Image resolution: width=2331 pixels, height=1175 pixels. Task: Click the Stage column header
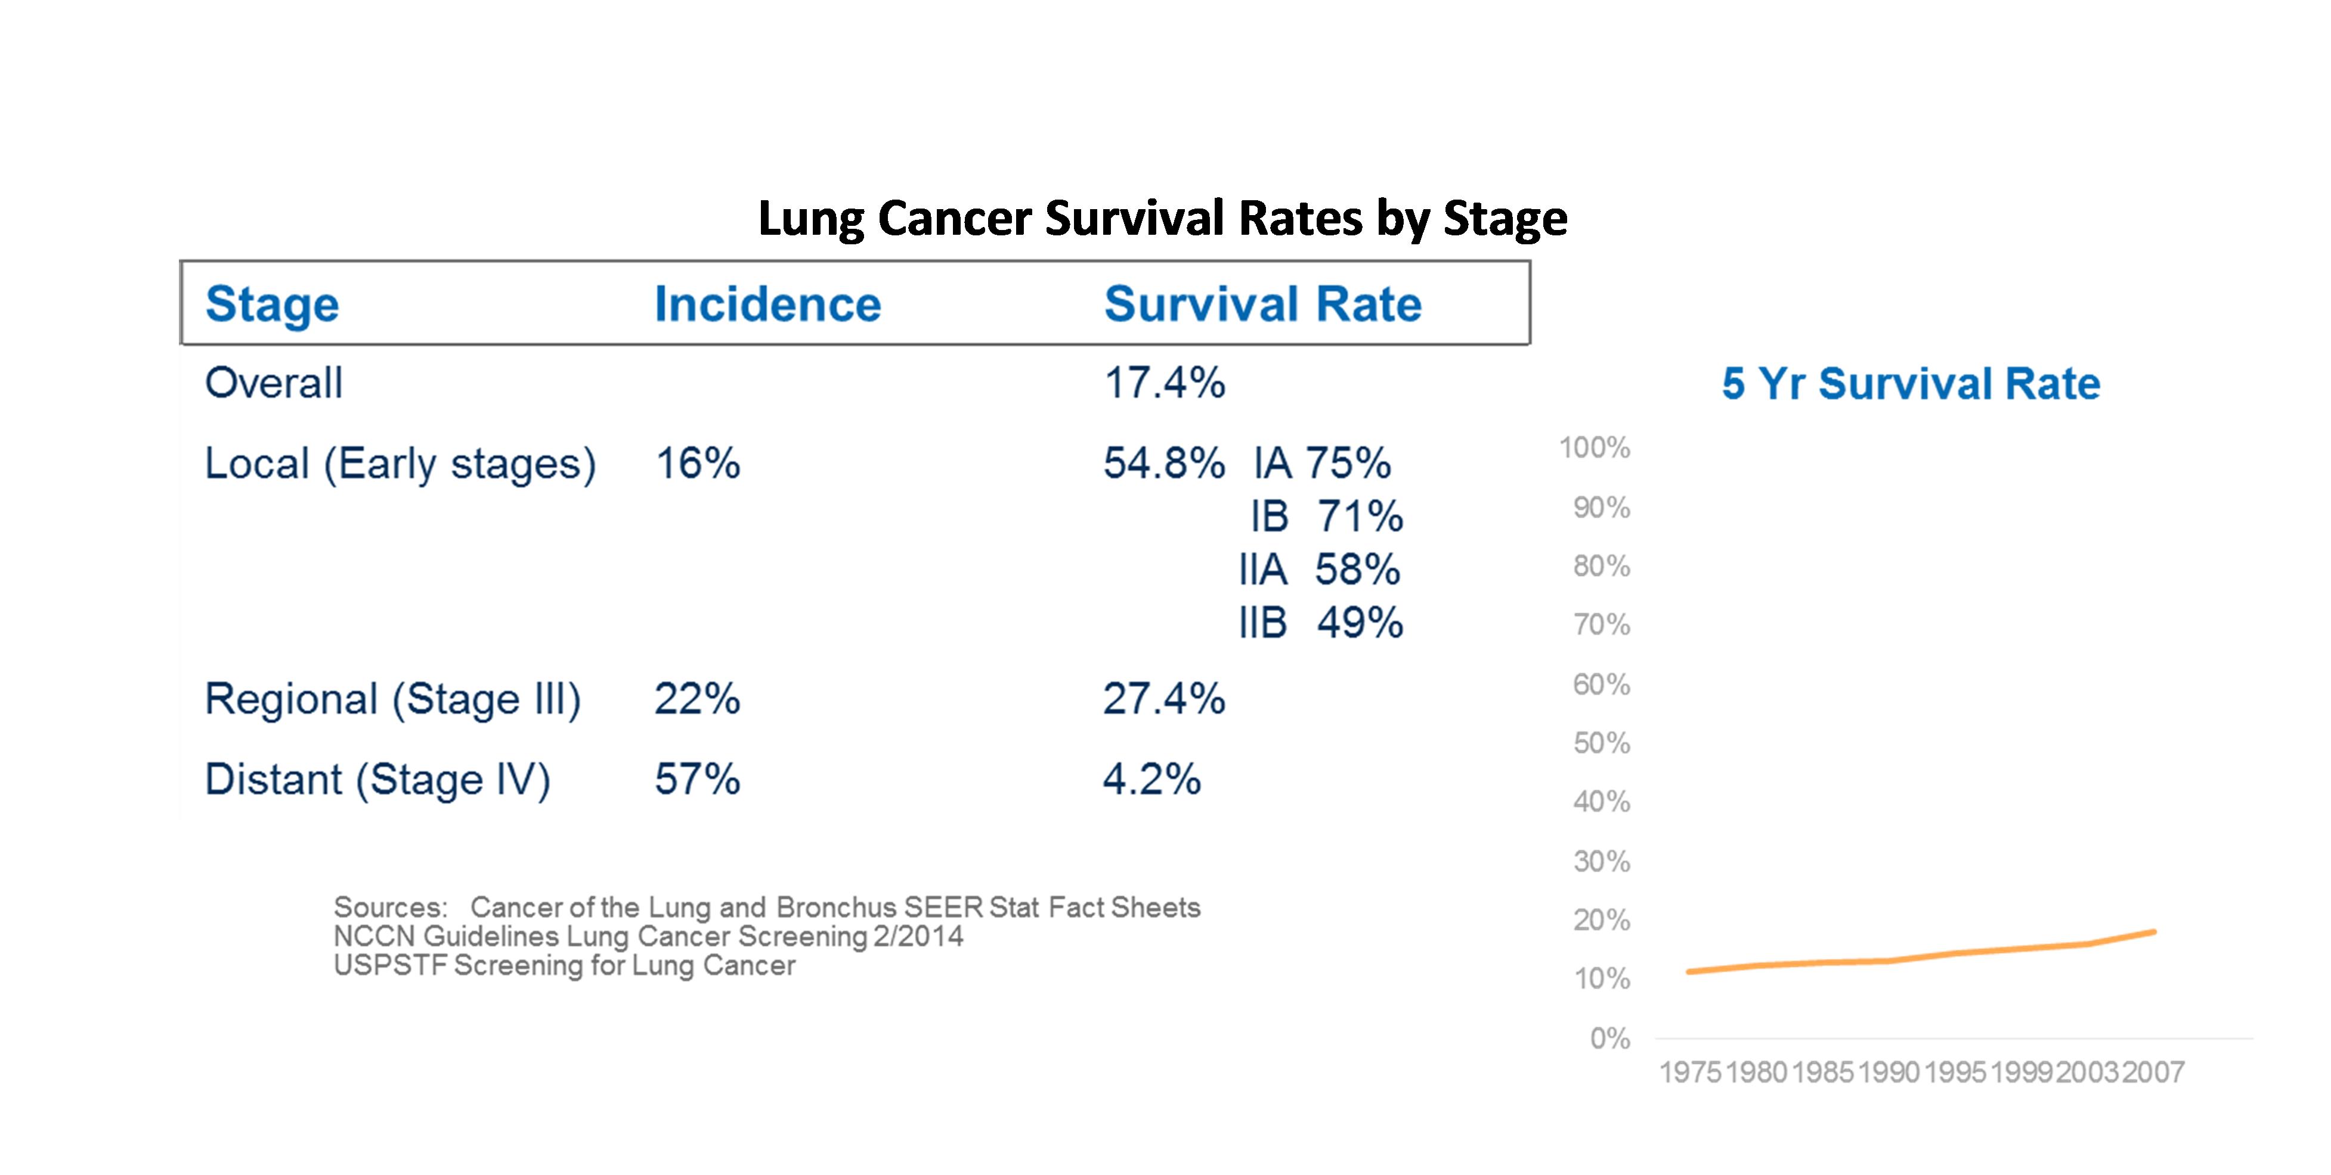click(271, 304)
